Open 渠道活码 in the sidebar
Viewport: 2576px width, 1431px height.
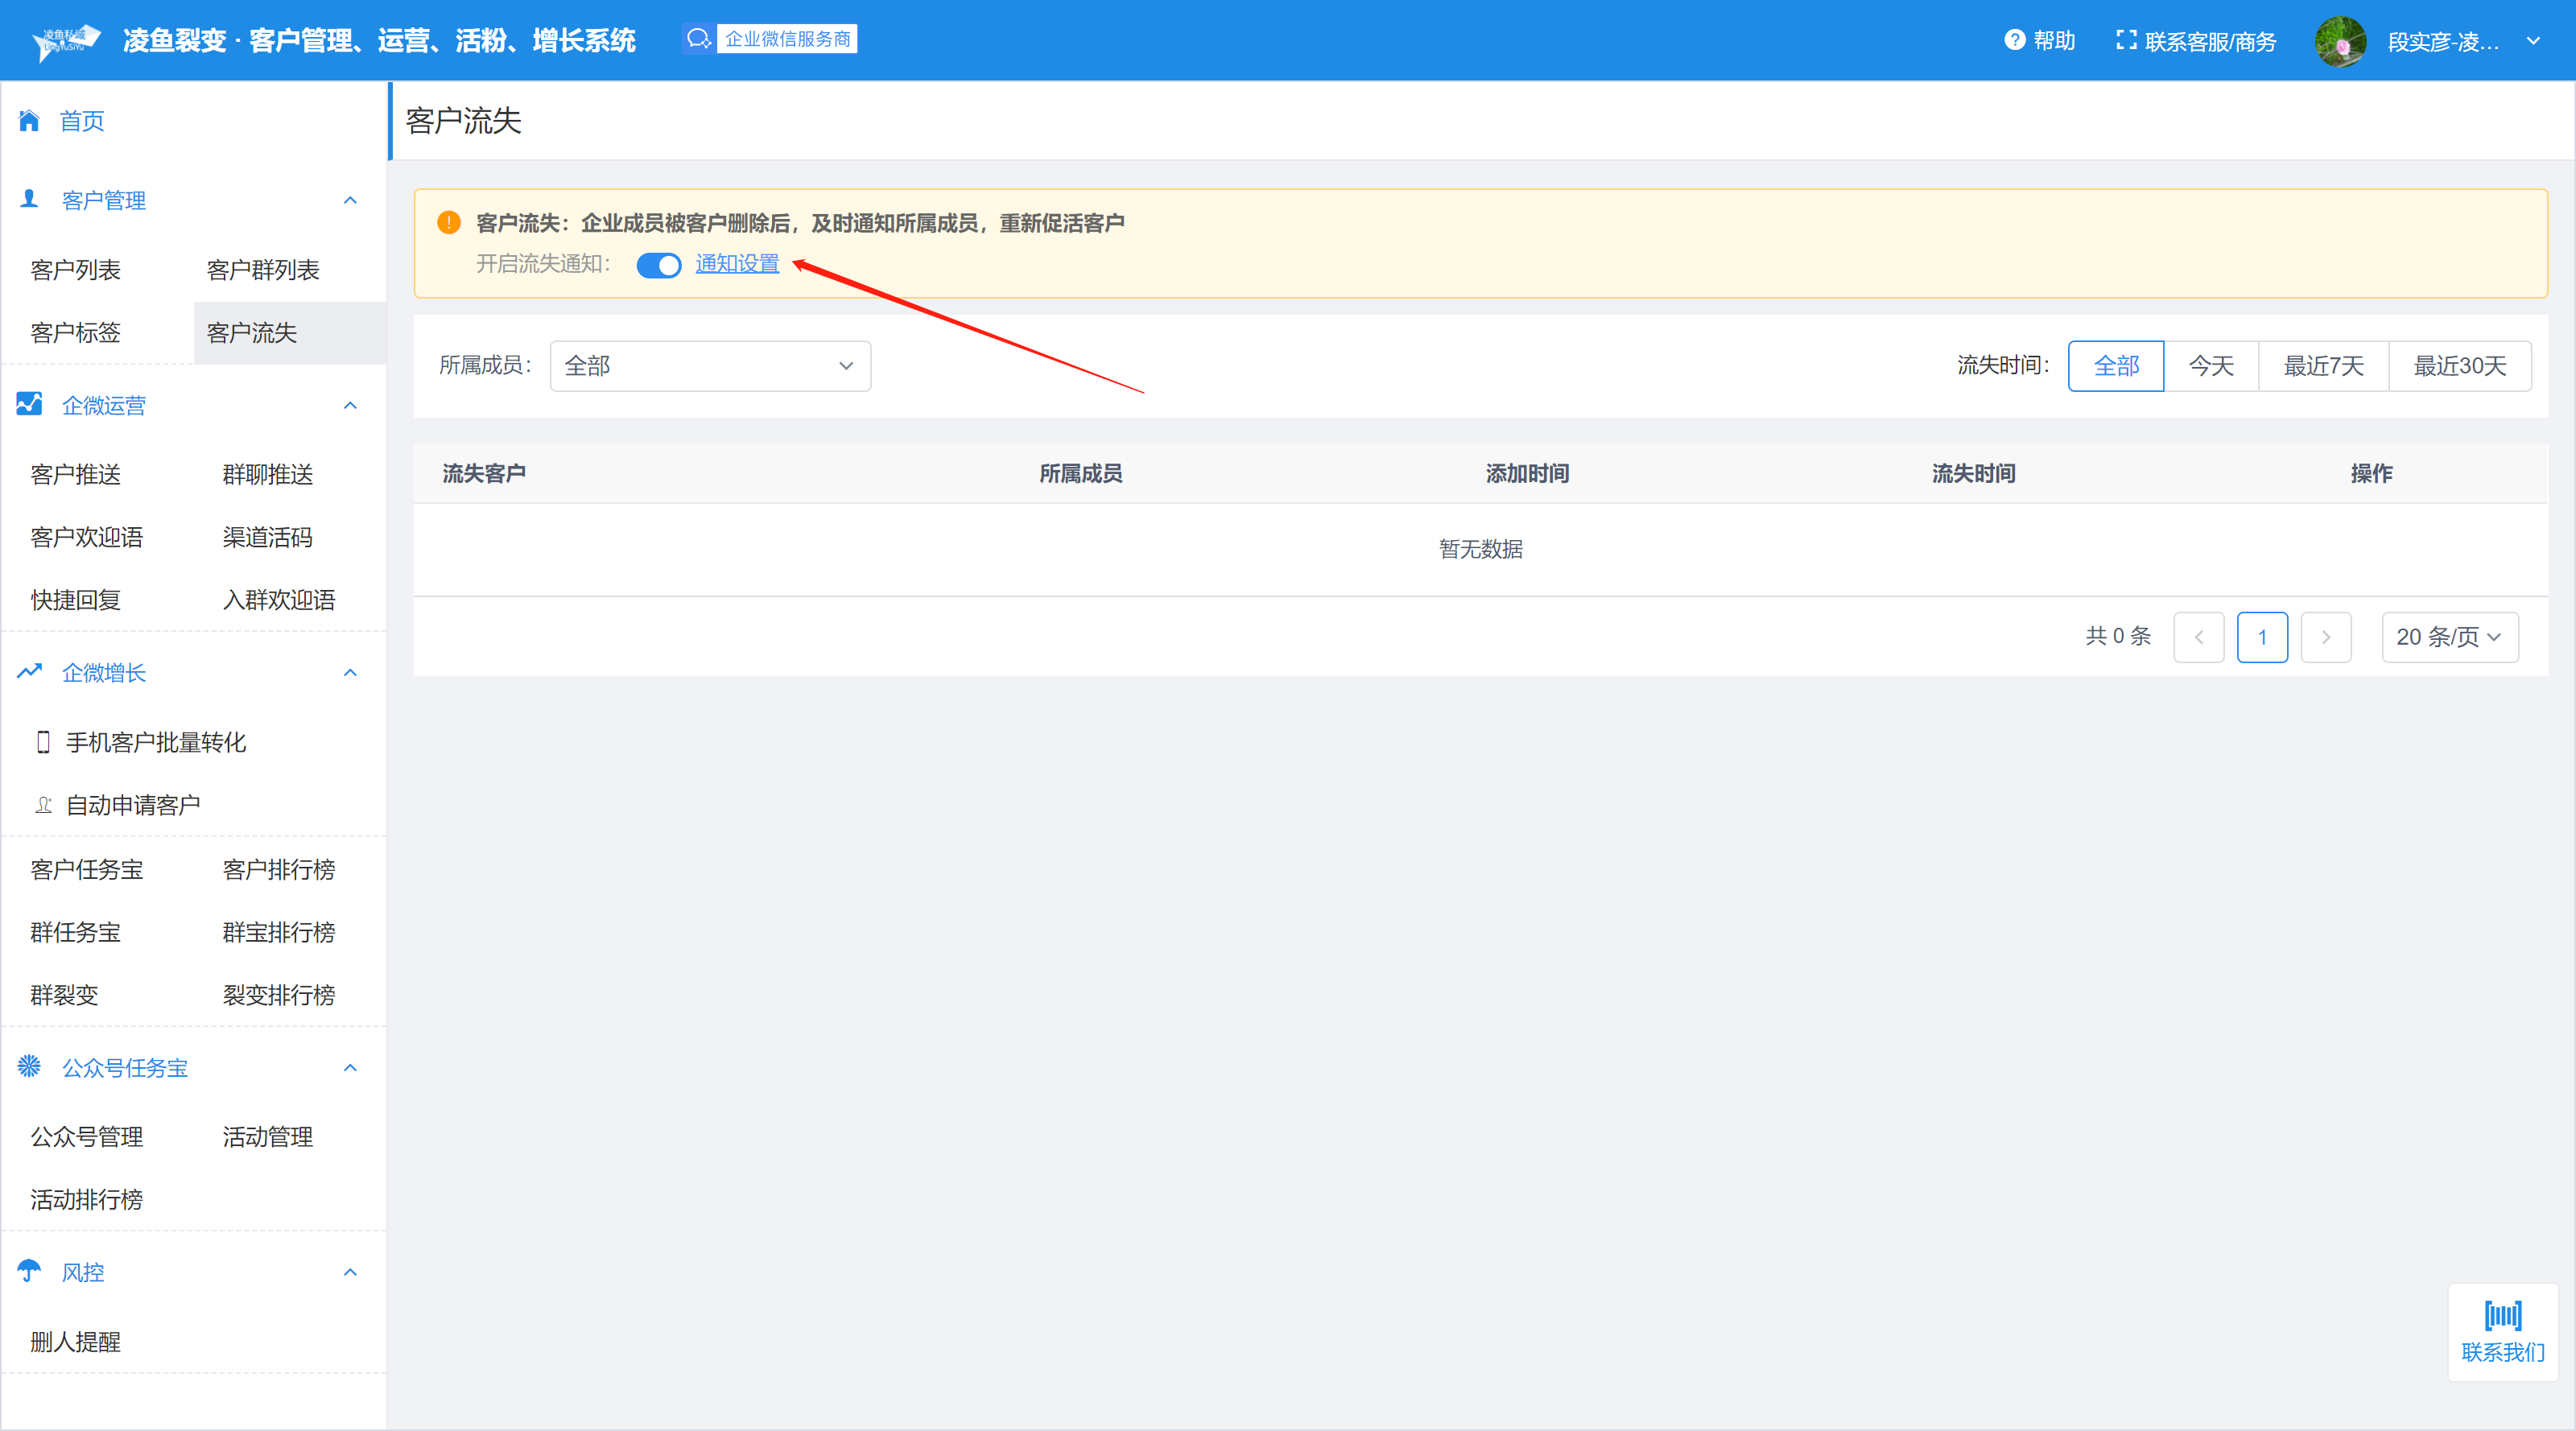point(267,537)
